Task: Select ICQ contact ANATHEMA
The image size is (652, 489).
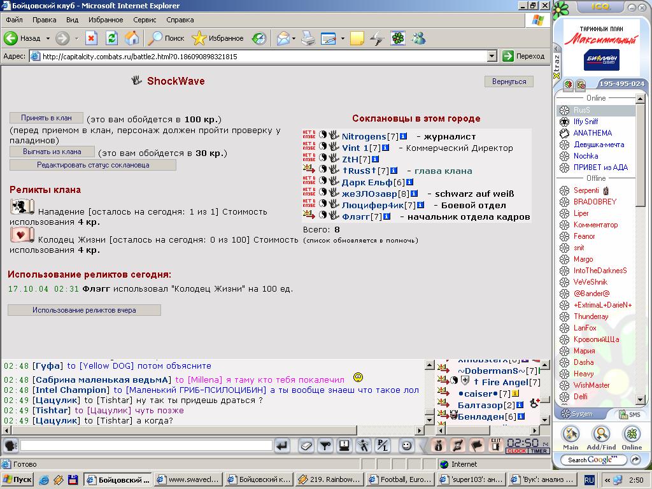Action: pyautogui.click(x=592, y=133)
